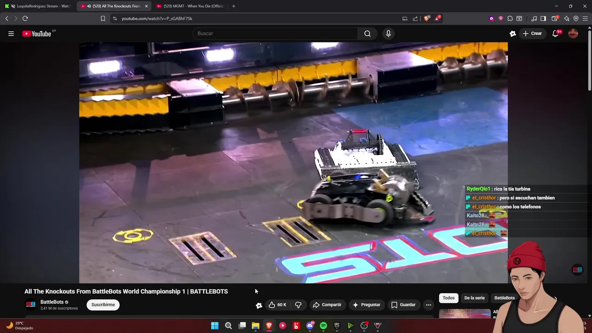Open Spotify from taskbar
Viewport: 592px width, 333px height.
click(323, 326)
